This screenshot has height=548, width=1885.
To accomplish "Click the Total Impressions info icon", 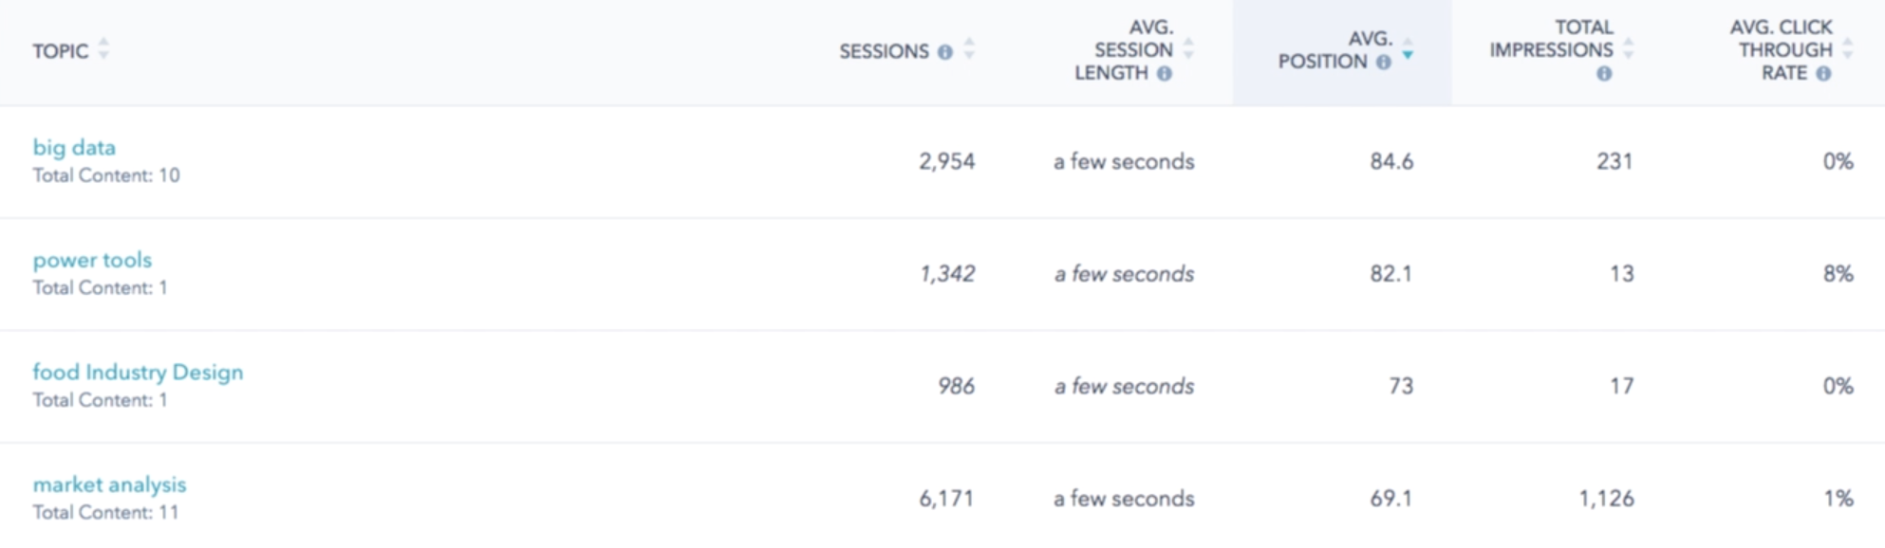I will pos(1604,74).
